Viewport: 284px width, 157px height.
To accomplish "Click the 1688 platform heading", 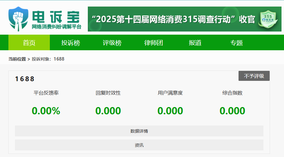I will tap(25, 79).
